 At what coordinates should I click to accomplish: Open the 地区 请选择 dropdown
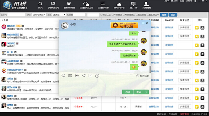pos(59,15)
